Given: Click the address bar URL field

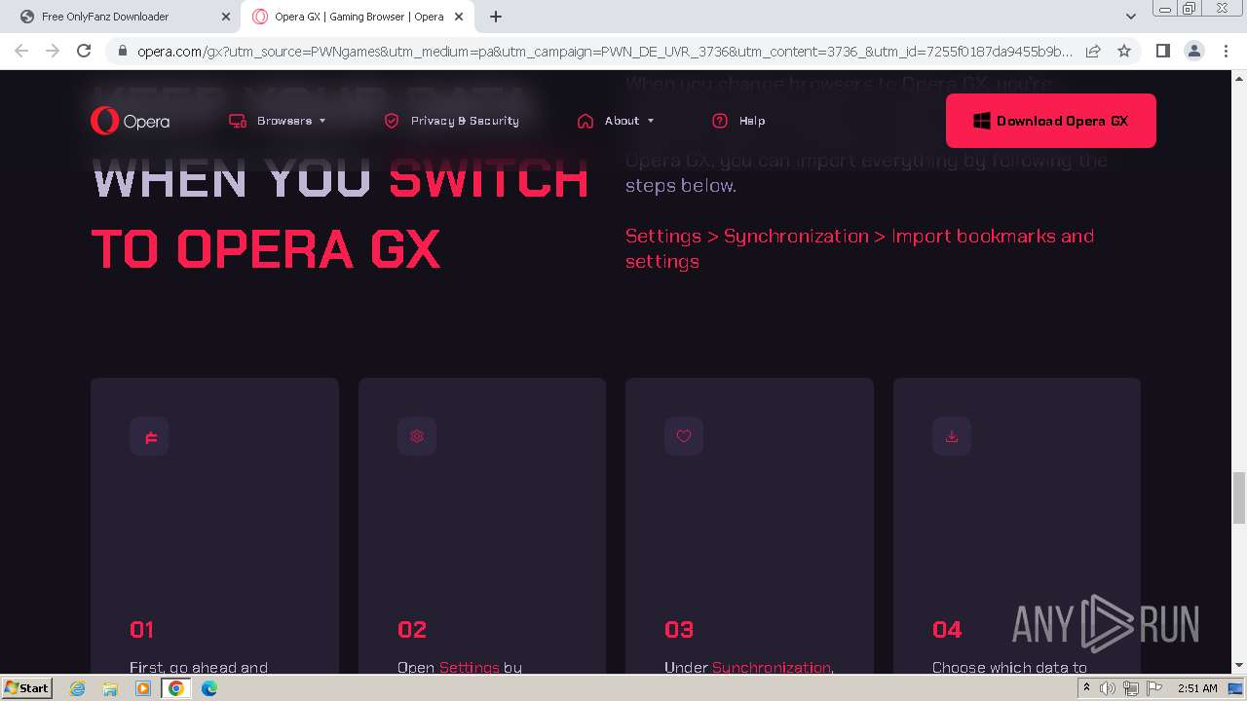Looking at the screenshot, I should [604, 51].
